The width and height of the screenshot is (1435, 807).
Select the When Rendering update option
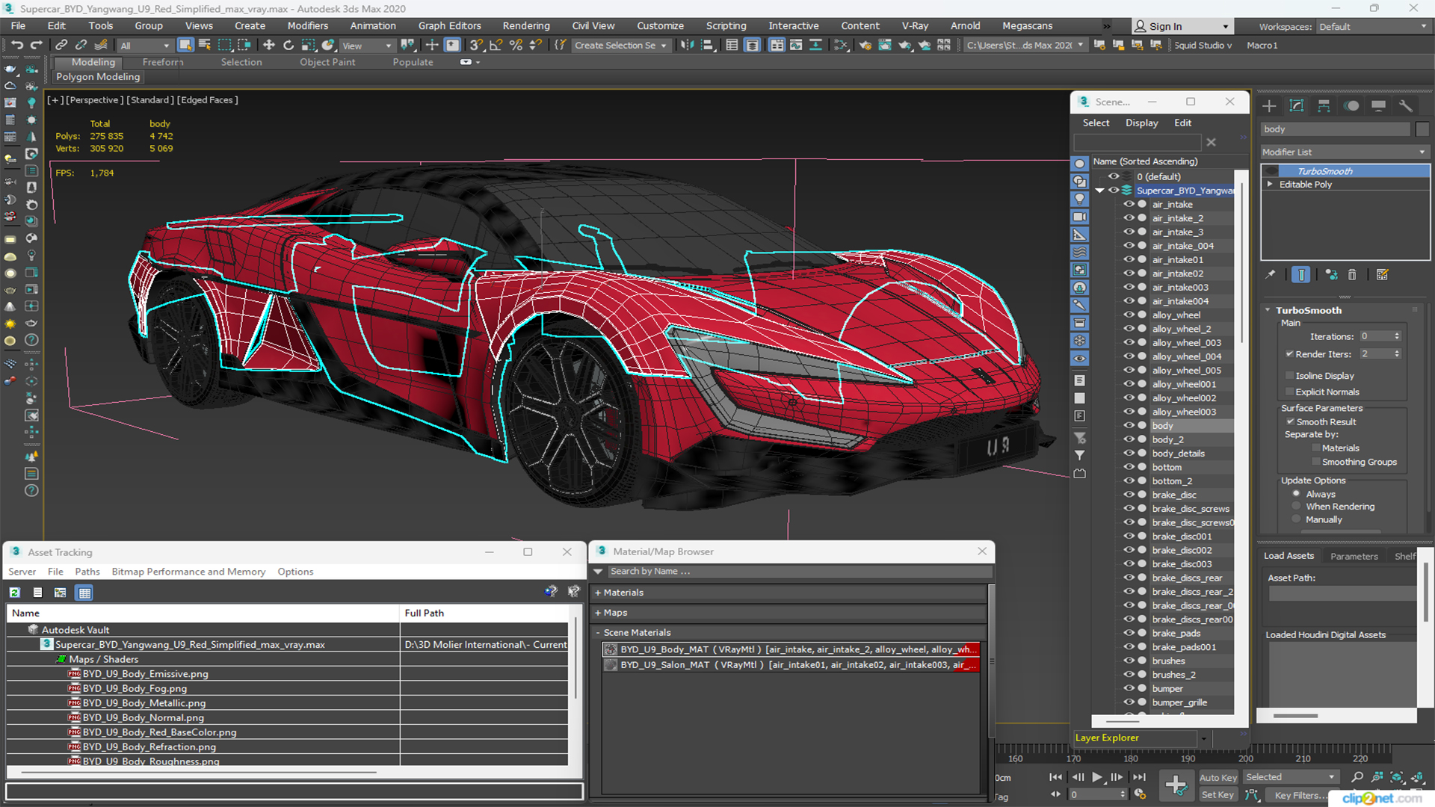point(1296,507)
